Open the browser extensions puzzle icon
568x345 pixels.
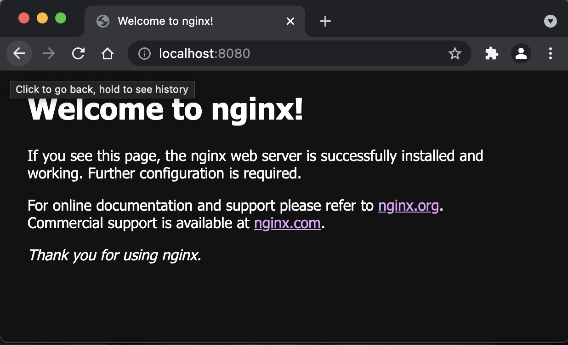(x=491, y=53)
